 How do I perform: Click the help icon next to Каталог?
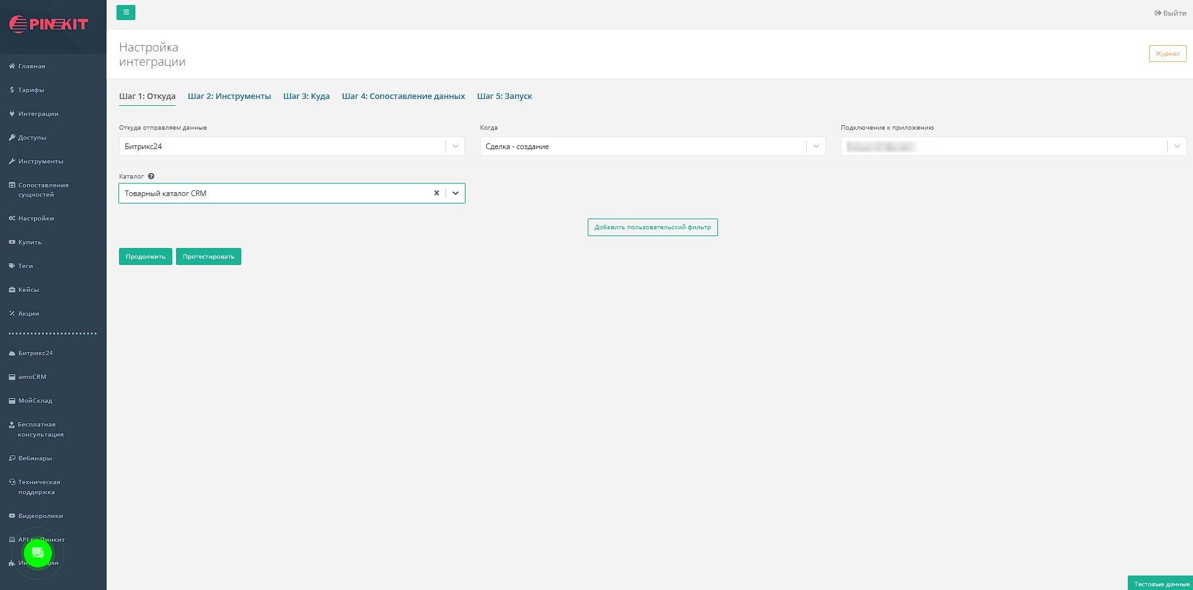151,177
